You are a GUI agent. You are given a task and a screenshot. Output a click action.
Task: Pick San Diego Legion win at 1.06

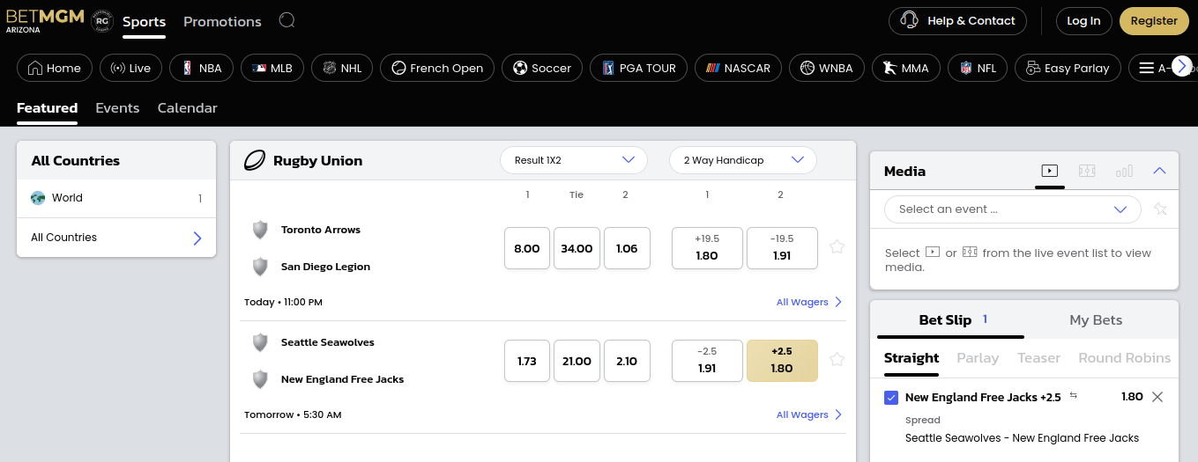click(x=627, y=248)
